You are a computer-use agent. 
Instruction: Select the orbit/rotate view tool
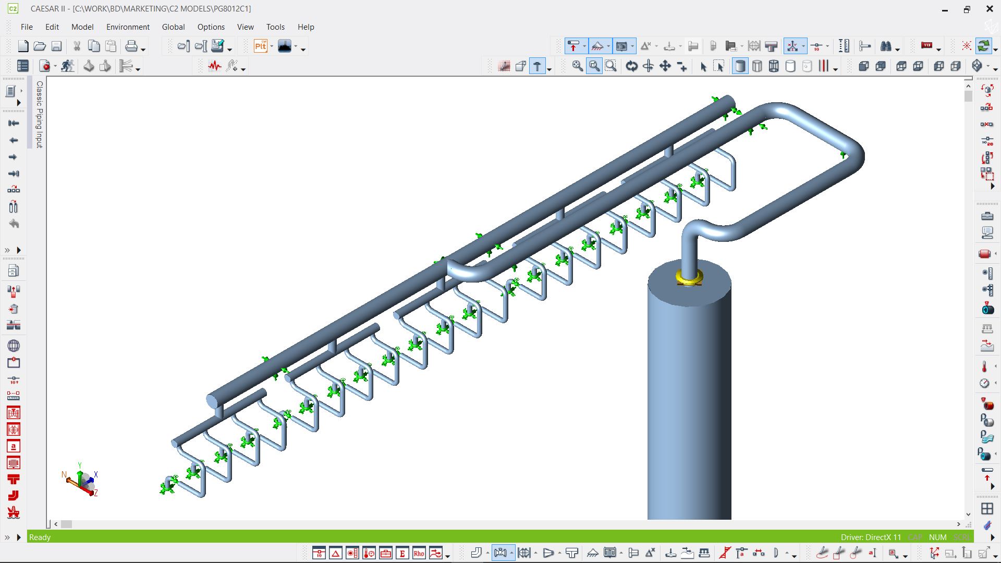[631, 66]
